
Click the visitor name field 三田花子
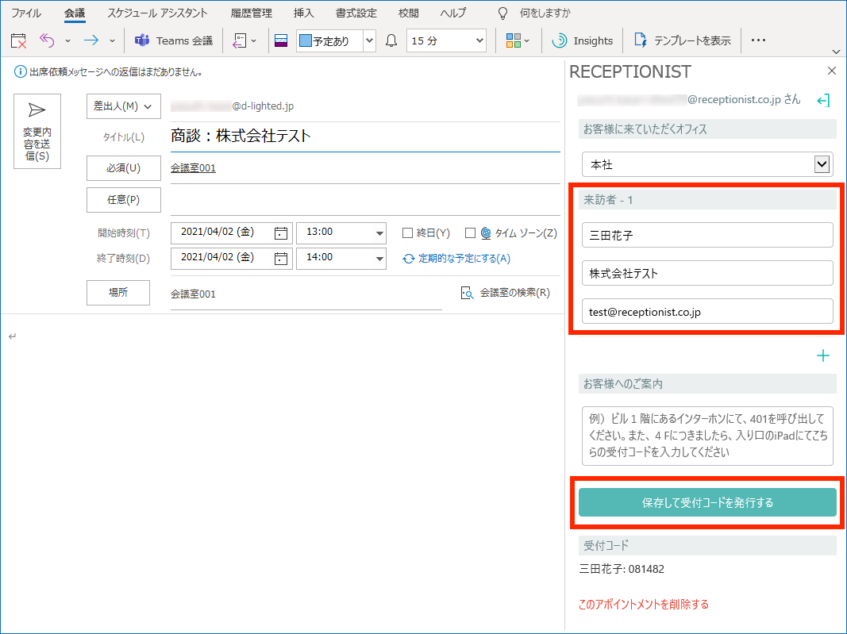[x=707, y=235]
